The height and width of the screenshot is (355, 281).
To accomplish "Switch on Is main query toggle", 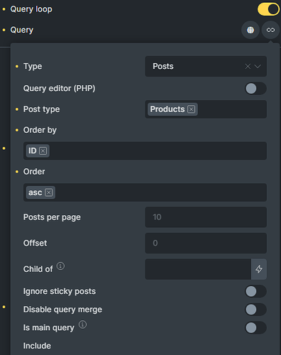I will pyautogui.click(x=255, y=328).
